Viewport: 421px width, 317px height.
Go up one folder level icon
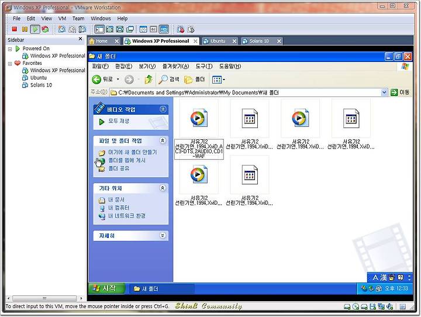point(149,80)
